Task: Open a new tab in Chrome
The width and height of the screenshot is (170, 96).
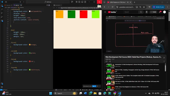Action: [134, 2]
